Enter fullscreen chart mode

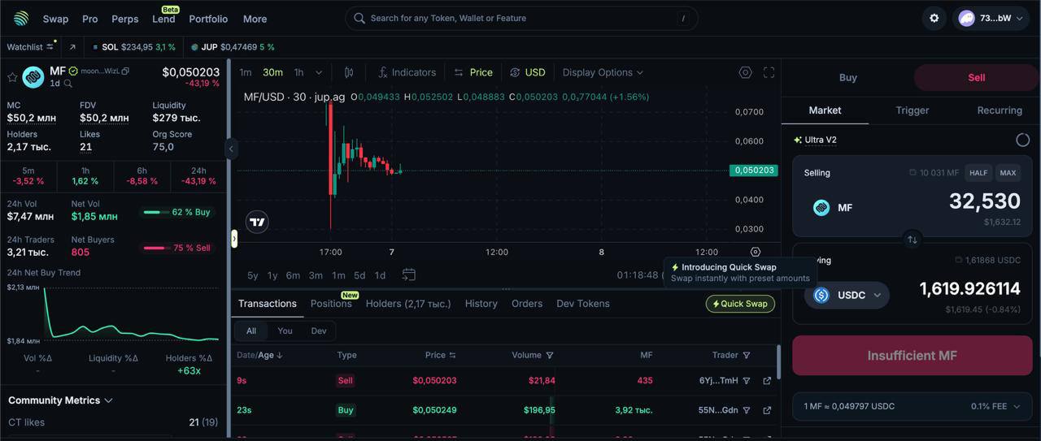[x=769, y=72]
